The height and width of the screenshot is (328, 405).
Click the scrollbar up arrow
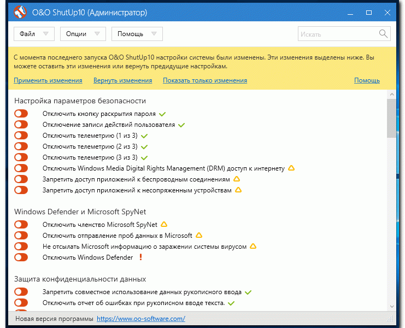point(392,94)
